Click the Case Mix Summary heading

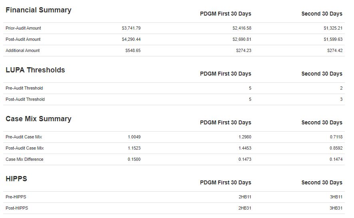pyautogui.click(x=38, y=119)
